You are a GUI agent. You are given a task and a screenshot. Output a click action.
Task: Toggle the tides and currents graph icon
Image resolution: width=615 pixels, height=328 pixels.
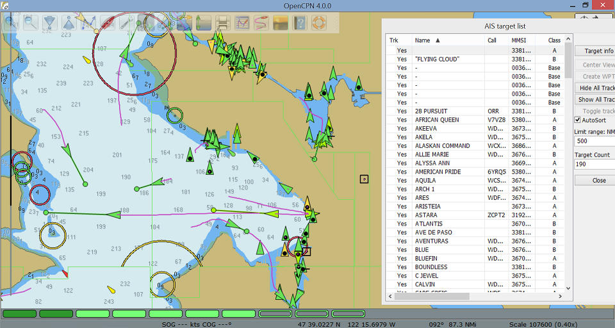pyautogui.click(x=242, y=24)
